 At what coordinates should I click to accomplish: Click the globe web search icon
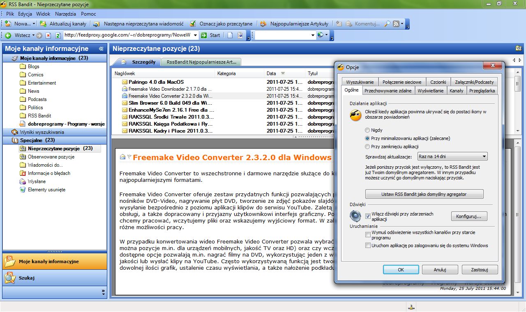(321, 35)
